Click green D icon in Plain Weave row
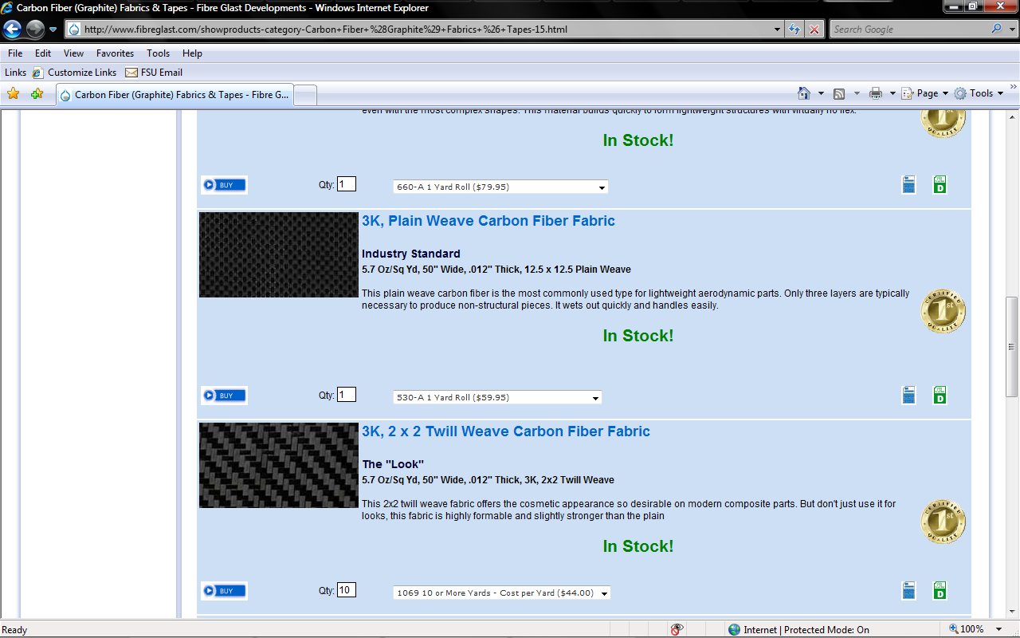This screenshot has width=1020, height=638. pos(940,395)
